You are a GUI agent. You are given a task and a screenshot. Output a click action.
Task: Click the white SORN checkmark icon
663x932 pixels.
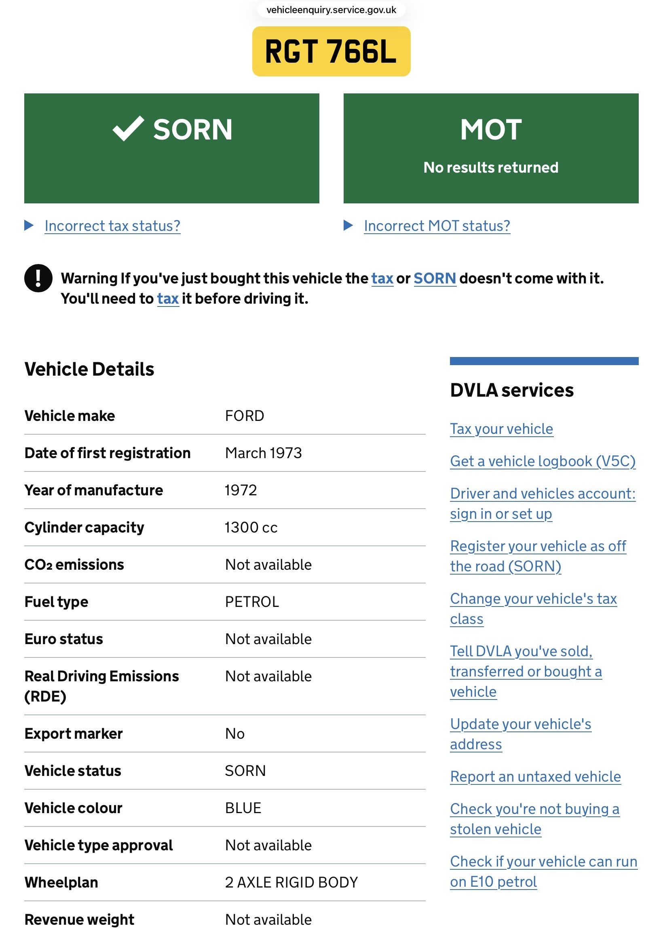(128, 129)
